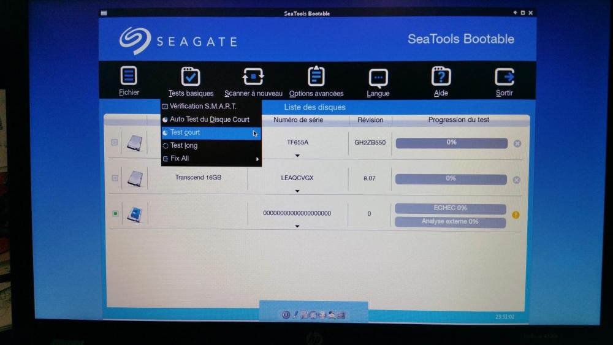Click the power icon in bottom dock

point(286,314)
